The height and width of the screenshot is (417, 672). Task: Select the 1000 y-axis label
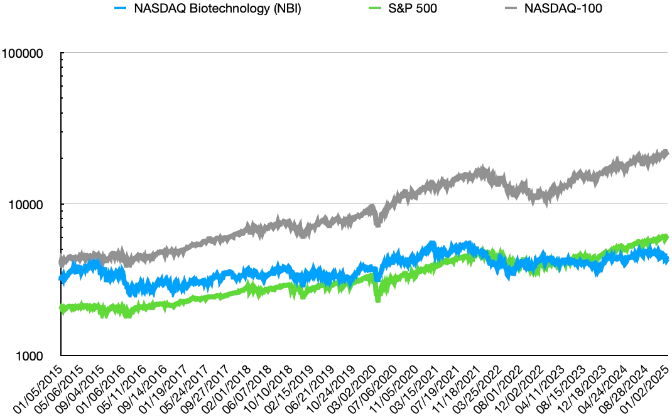pos(30,356)
